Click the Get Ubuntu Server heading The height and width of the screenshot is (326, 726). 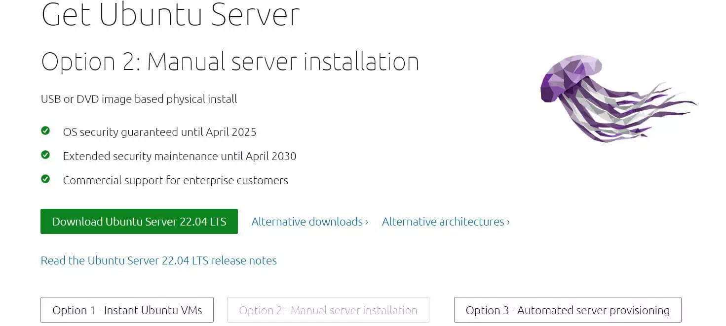point(171,15)
